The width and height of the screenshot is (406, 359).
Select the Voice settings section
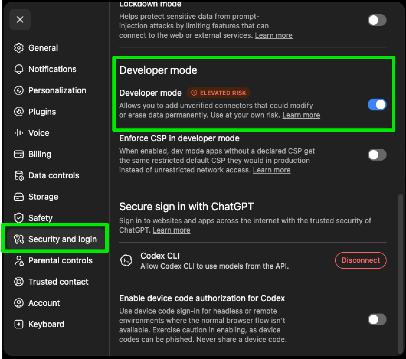[x=56, y=133]
